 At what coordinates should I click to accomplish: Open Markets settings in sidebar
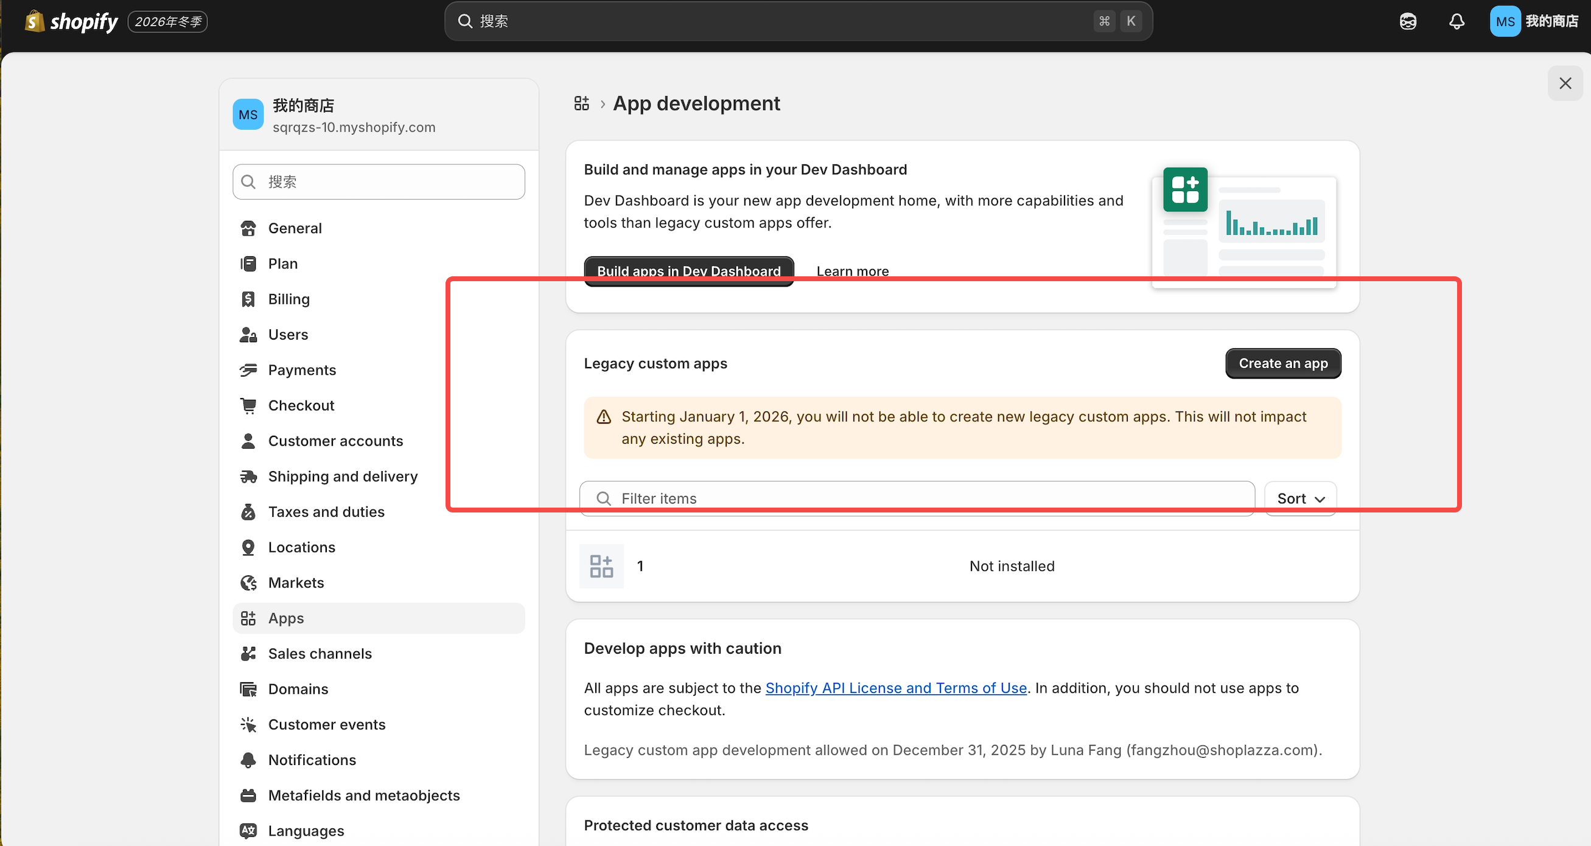coord(296,583)
